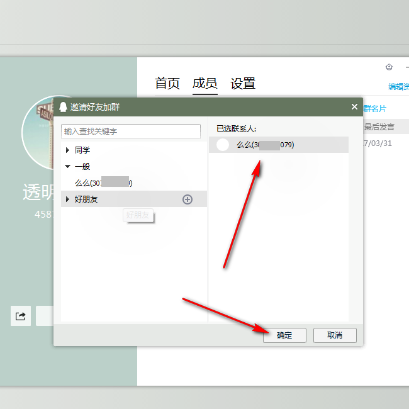Collapse the 一般 friend group
The width and height of the screenshot is (409, 409).
[x=67, y=166]
